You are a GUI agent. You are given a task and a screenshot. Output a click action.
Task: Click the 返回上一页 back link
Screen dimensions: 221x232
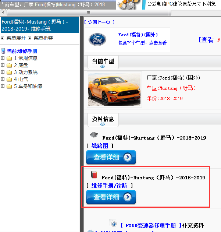[99, 22]
